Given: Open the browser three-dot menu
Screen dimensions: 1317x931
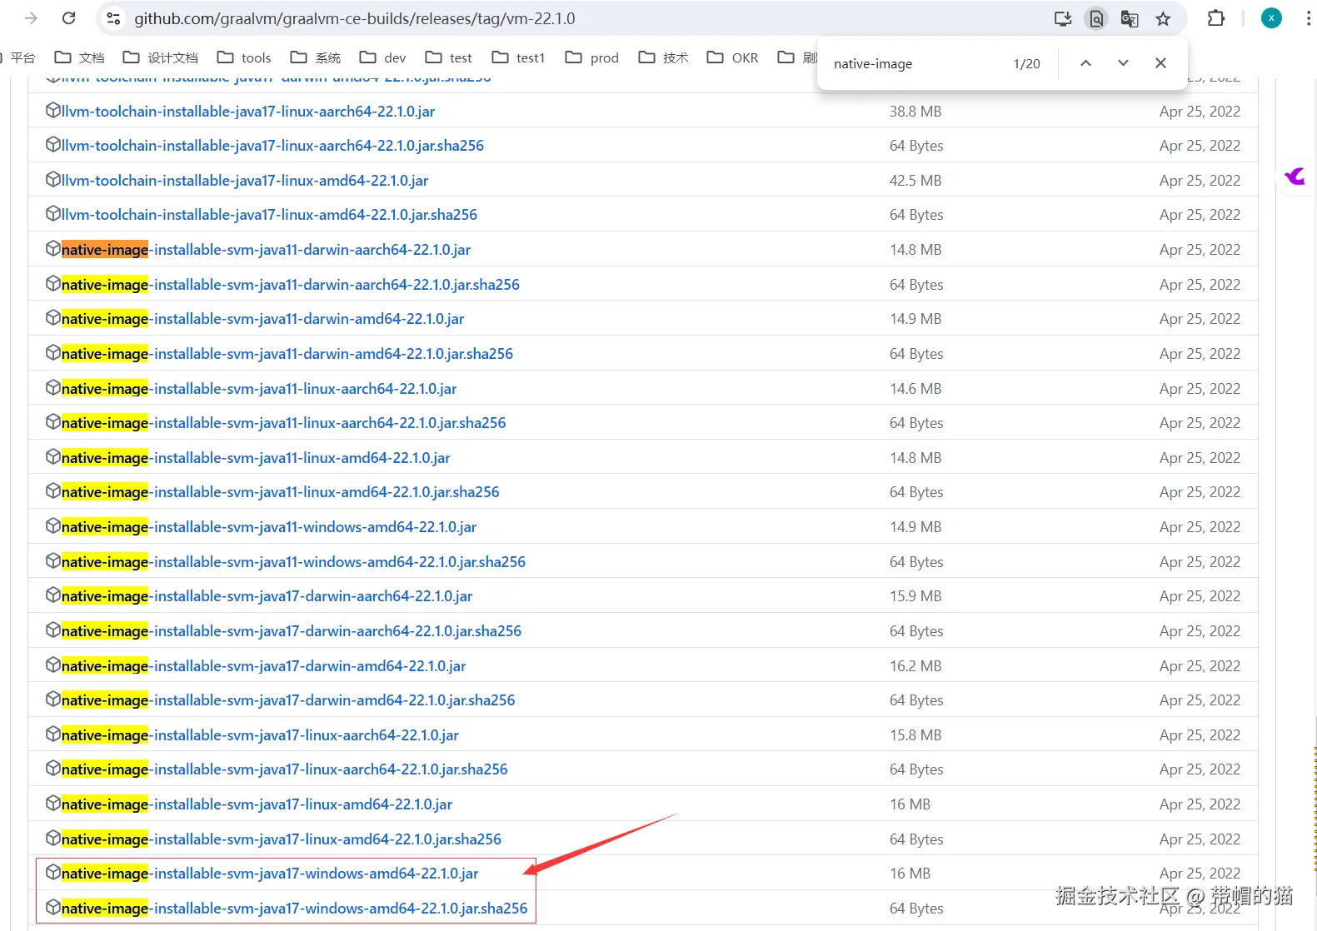Looking at the screenshot, I should point(1308,18).
